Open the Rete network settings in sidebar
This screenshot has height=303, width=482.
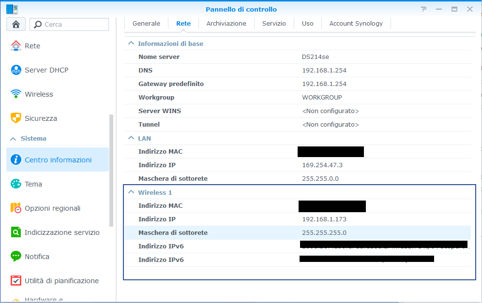tap(25, 46)
